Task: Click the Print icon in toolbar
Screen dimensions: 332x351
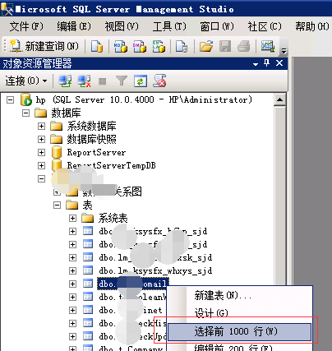Action: (x=243, y=46)
